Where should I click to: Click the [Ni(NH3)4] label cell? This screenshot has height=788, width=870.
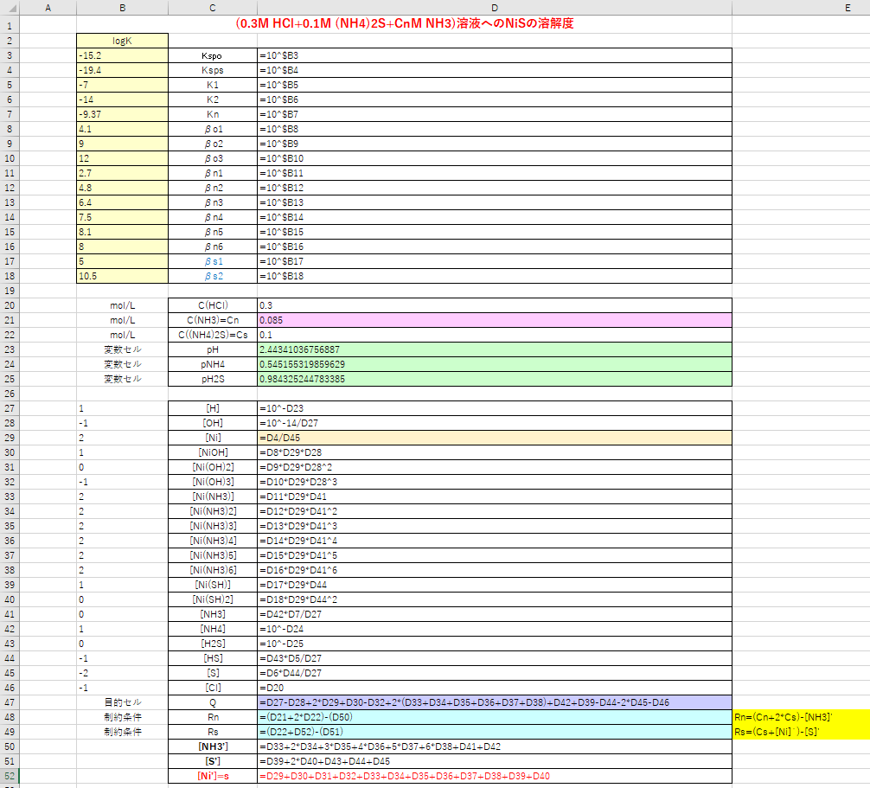coord(213,541)
